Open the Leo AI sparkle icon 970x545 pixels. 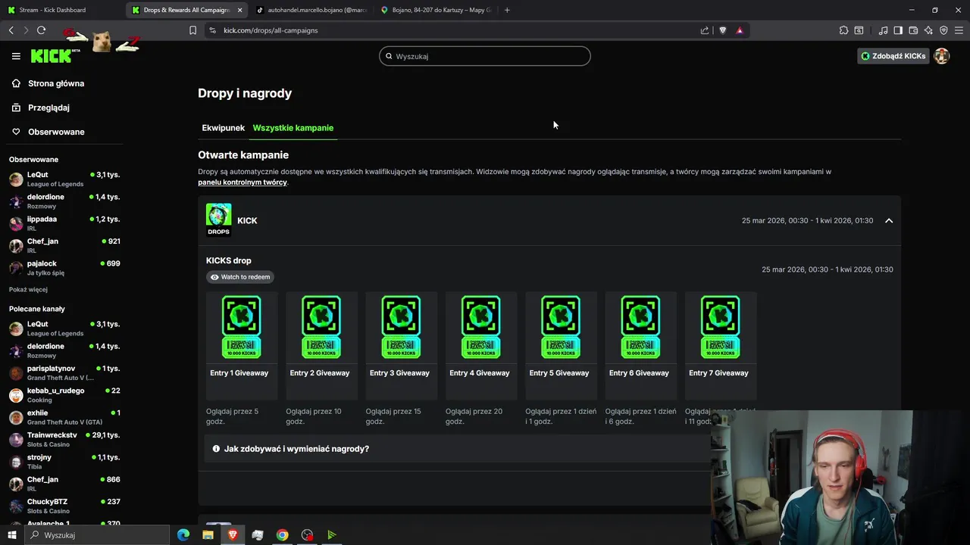928,30
